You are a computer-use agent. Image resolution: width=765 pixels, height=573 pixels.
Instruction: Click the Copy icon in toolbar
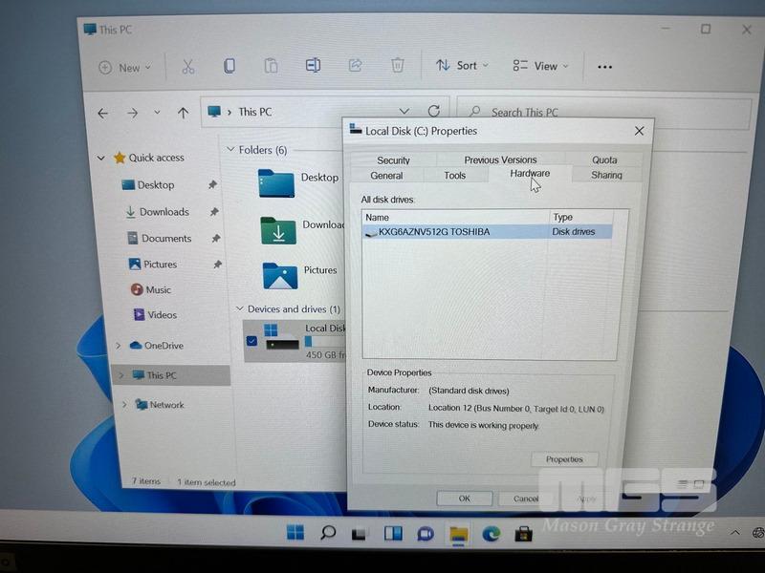[229, 66]
